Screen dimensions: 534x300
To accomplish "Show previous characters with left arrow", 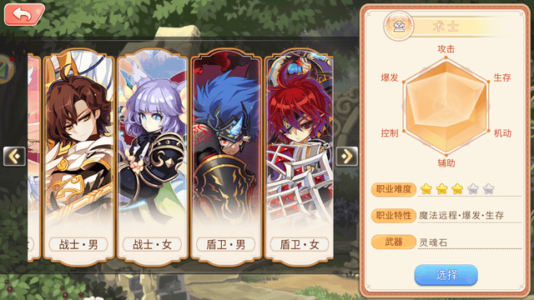I will (14, 157).
